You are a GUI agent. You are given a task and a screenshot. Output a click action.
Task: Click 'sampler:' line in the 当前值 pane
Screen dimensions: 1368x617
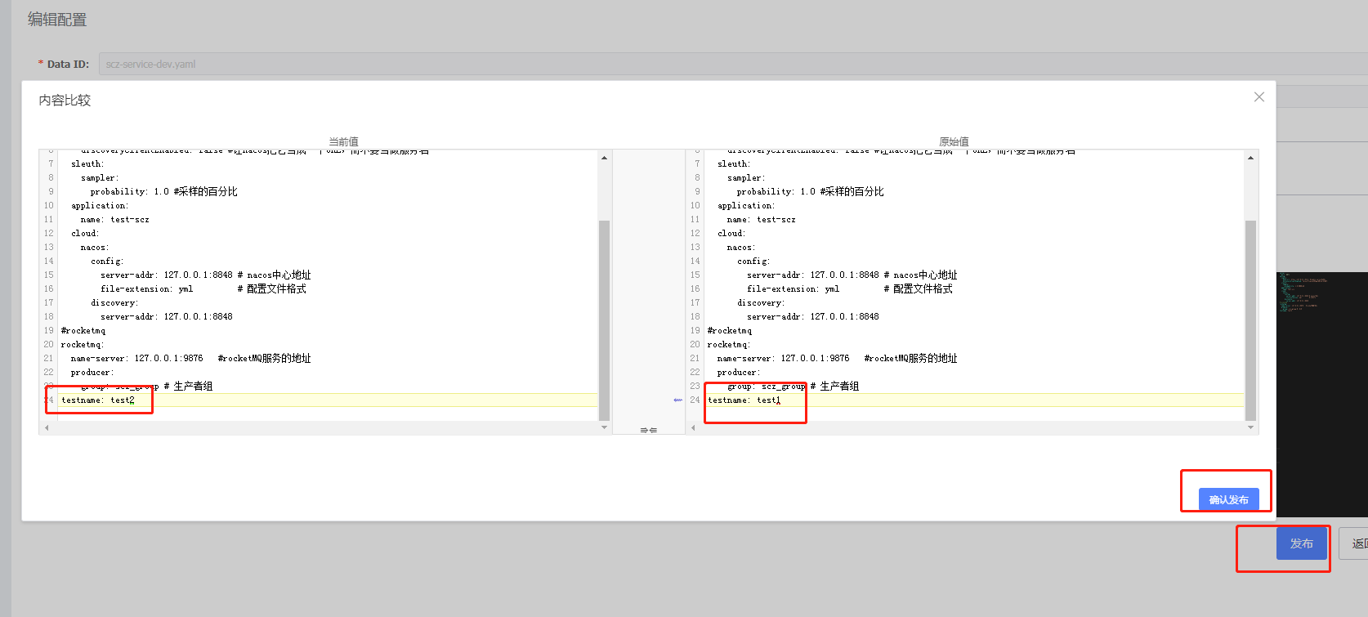click(100, 177)
